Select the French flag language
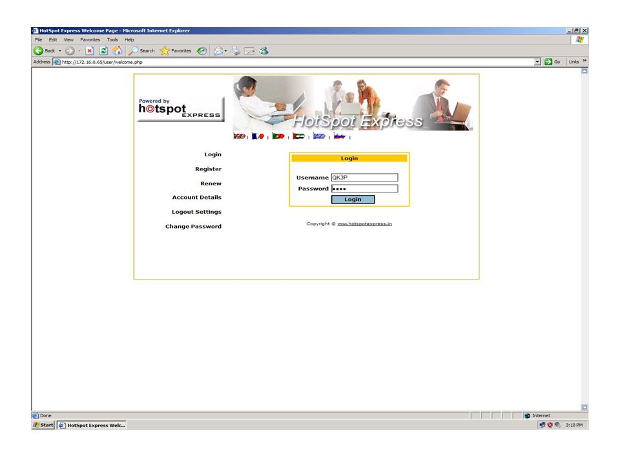The height and width of the screenshot is (465, 620). [x=258, y=136]
